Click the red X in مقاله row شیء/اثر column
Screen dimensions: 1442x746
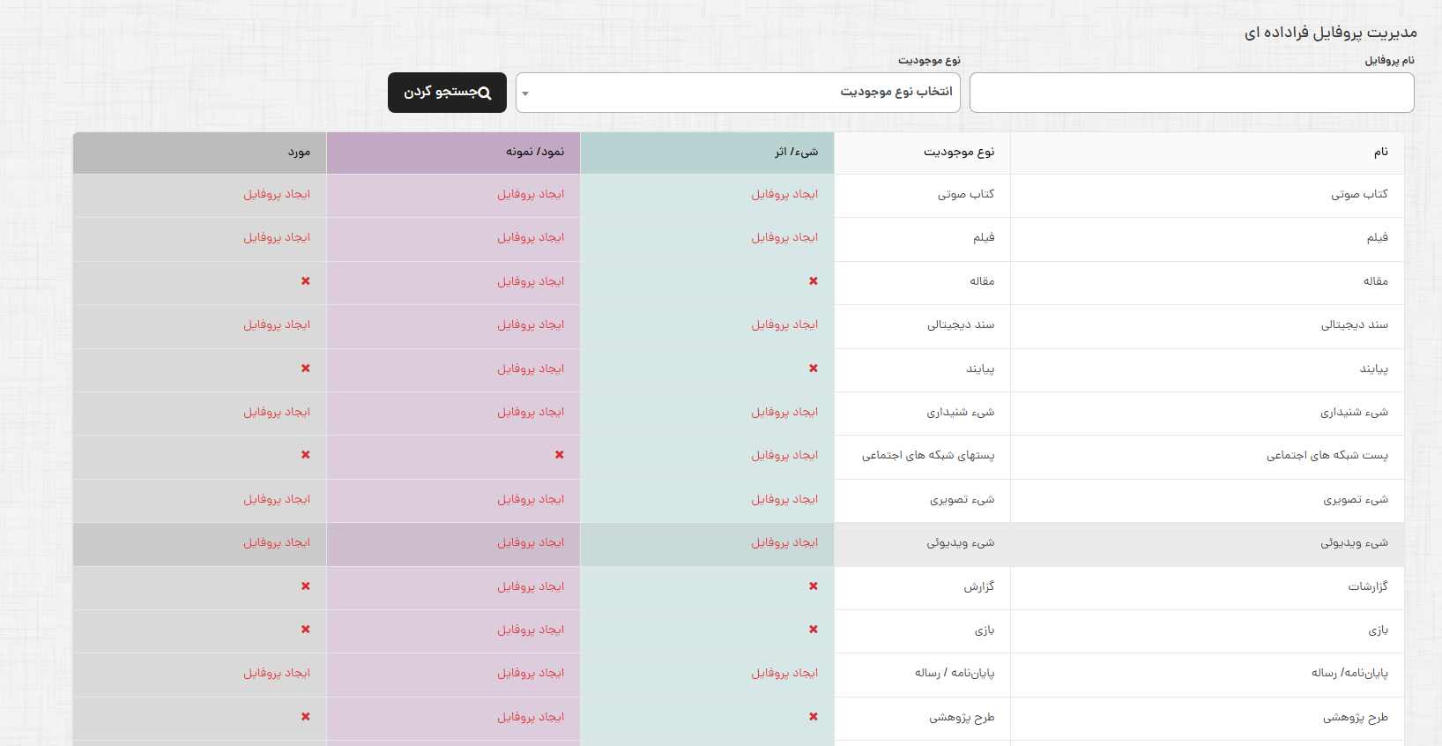[x=813, y=281]
